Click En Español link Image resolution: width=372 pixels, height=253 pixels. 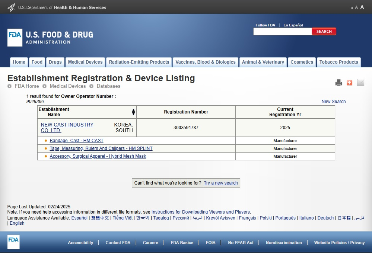pyautogui.click(x=293, y=25)
